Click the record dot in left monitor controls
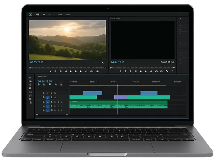 point(50,71)
